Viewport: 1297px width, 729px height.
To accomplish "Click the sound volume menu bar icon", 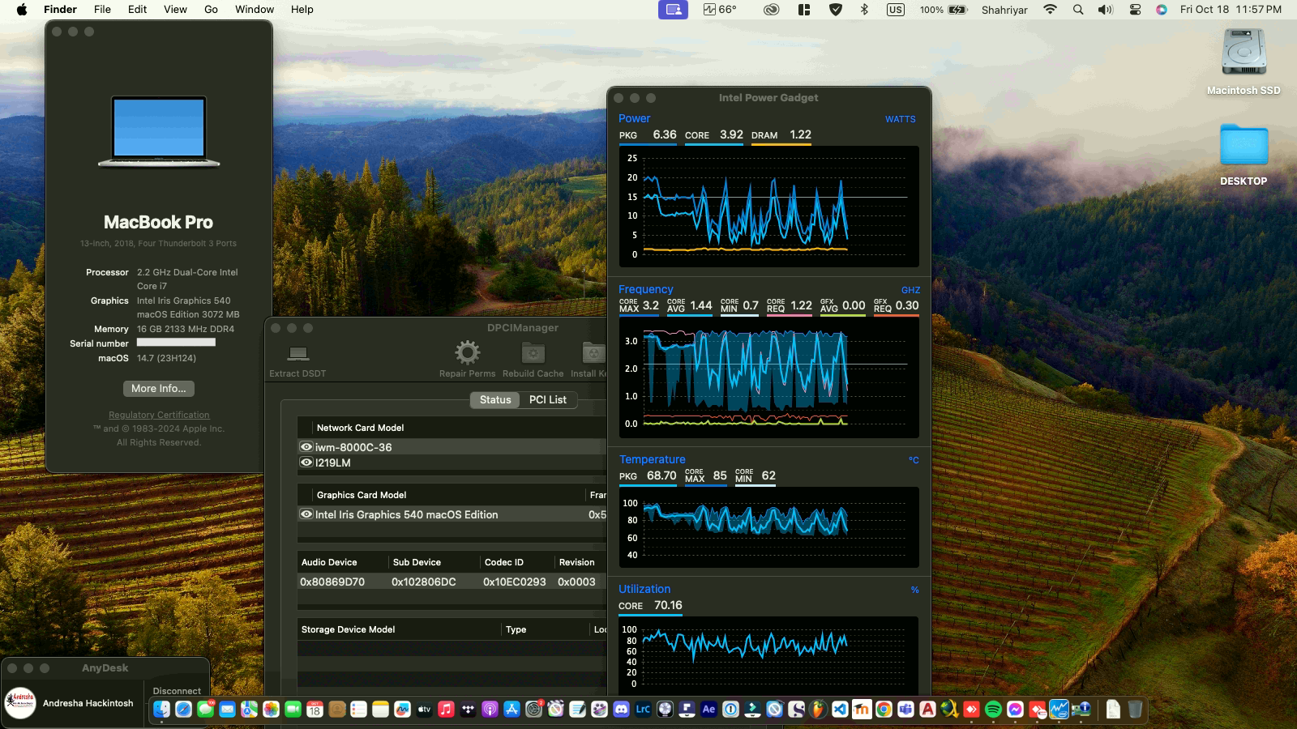I will click(x=1106, y=10).
